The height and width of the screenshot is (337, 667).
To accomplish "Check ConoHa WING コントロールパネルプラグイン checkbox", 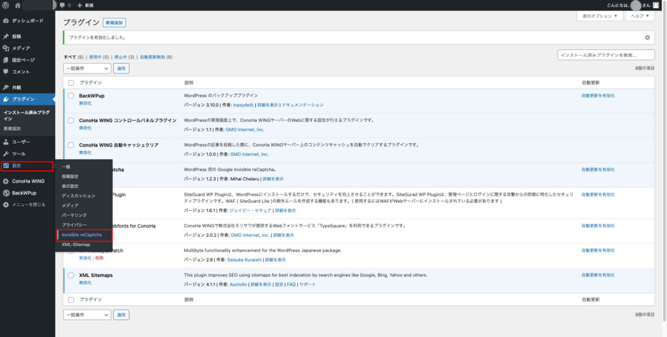I will (x=71, y=120).
